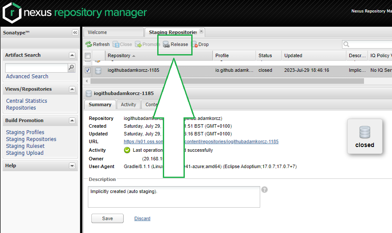
Task: Click the horizontal grid scrollbar
Action: [x=227, y=81]
